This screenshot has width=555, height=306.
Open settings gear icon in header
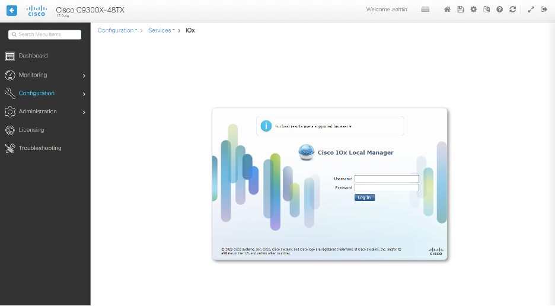tap(473, 9)
